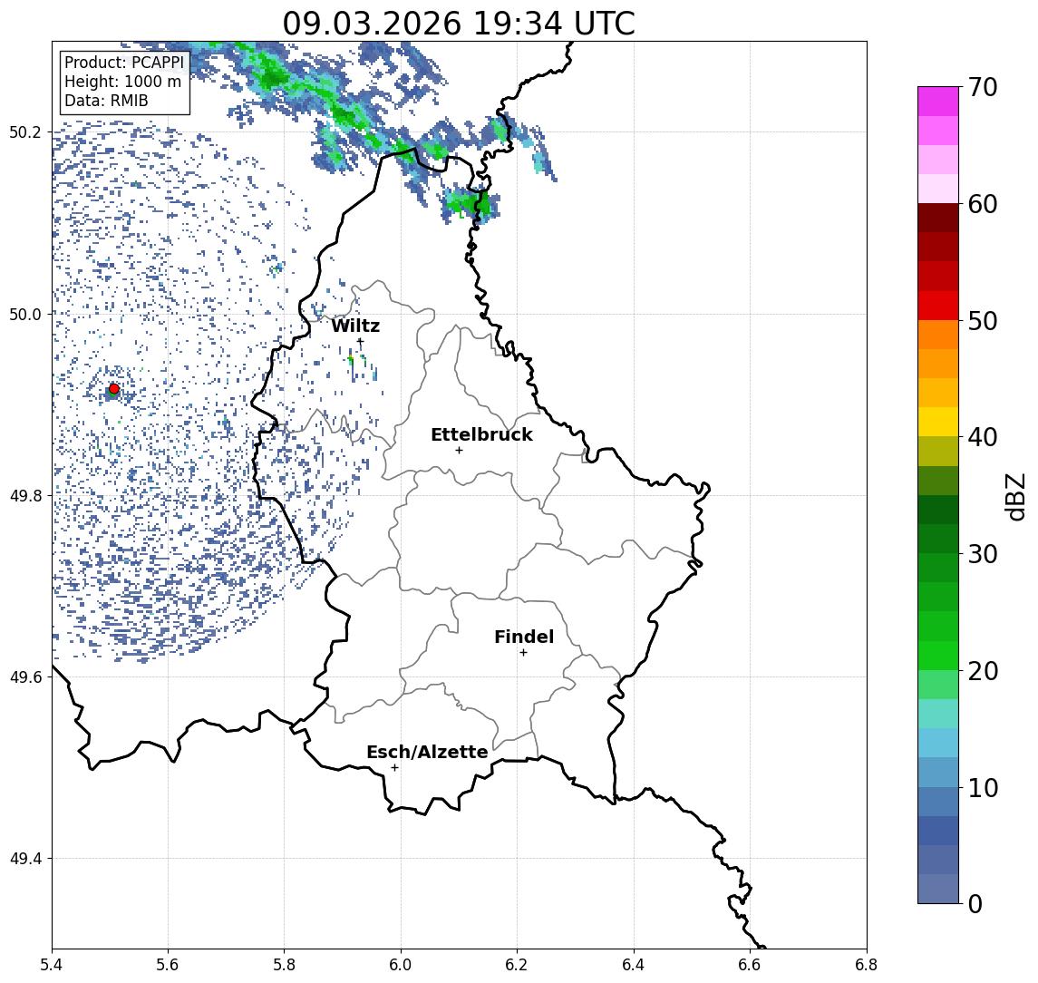Click the plus marker below Ettelbruck
1038x983 pixels.
click(459, 451)
